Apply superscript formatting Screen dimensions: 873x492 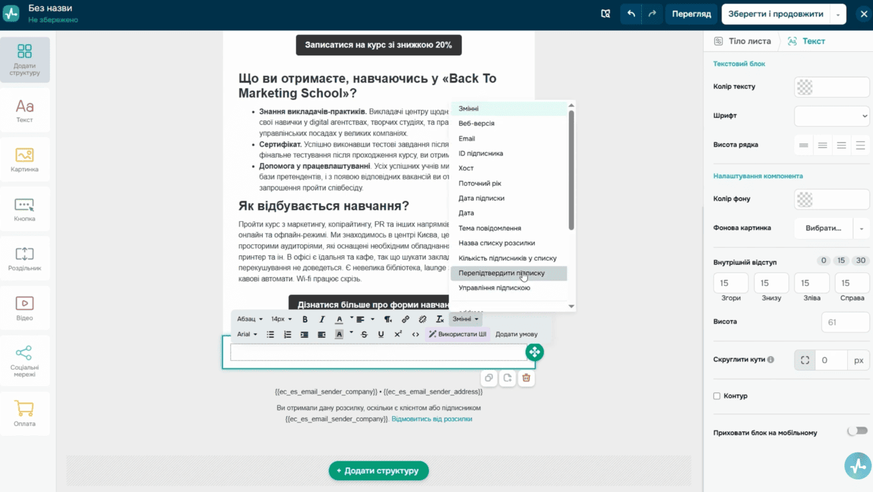point(398,334)
